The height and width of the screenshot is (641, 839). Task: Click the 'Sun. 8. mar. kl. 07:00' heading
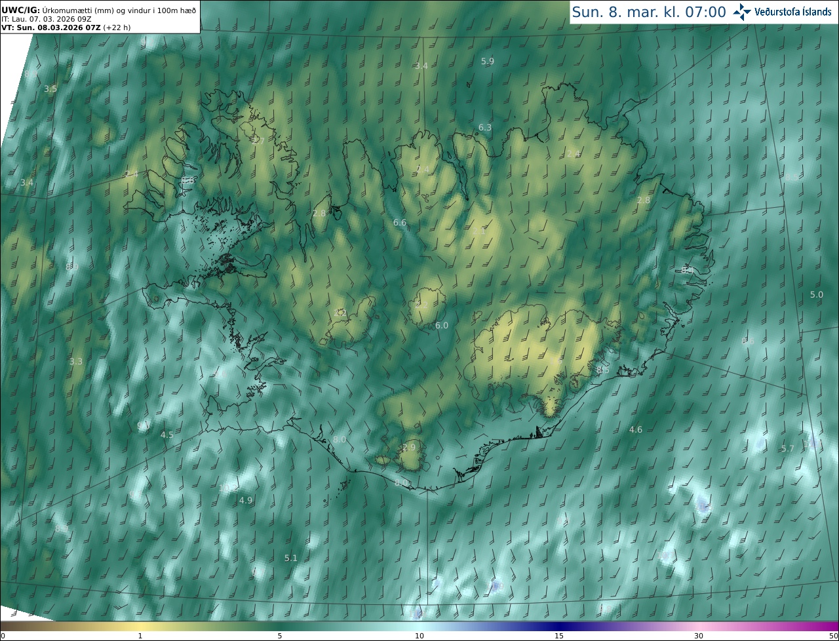[x=649, y=12]
